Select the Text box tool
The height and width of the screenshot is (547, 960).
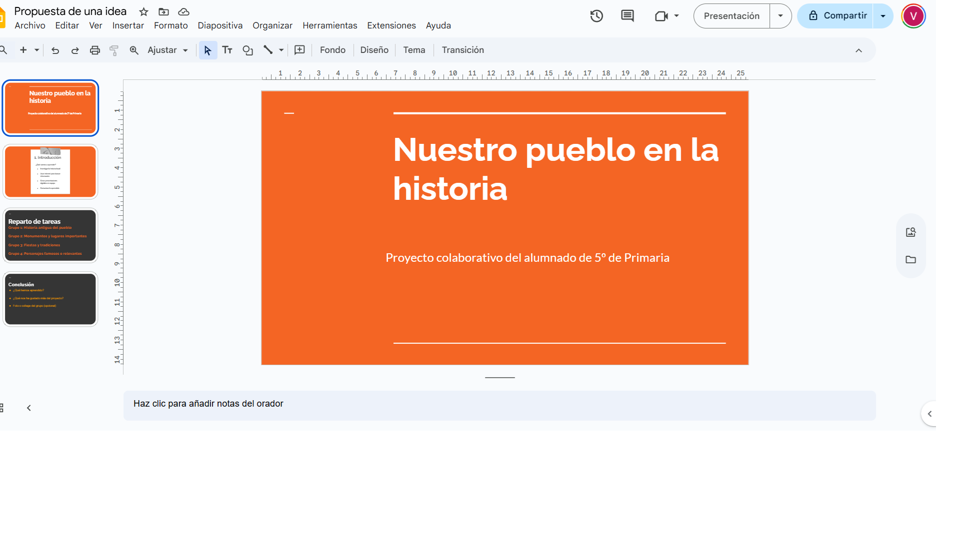[227, 50]
